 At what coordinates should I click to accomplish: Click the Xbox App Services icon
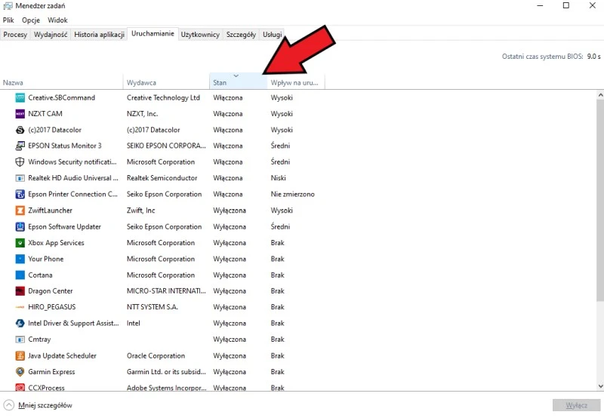click(20, 243)
